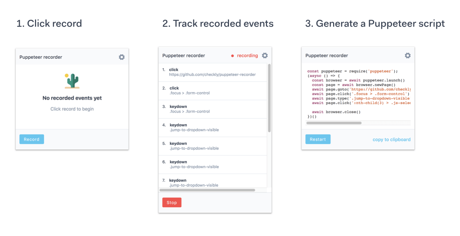Click vertical scrollbar of recorded events list

269,98
